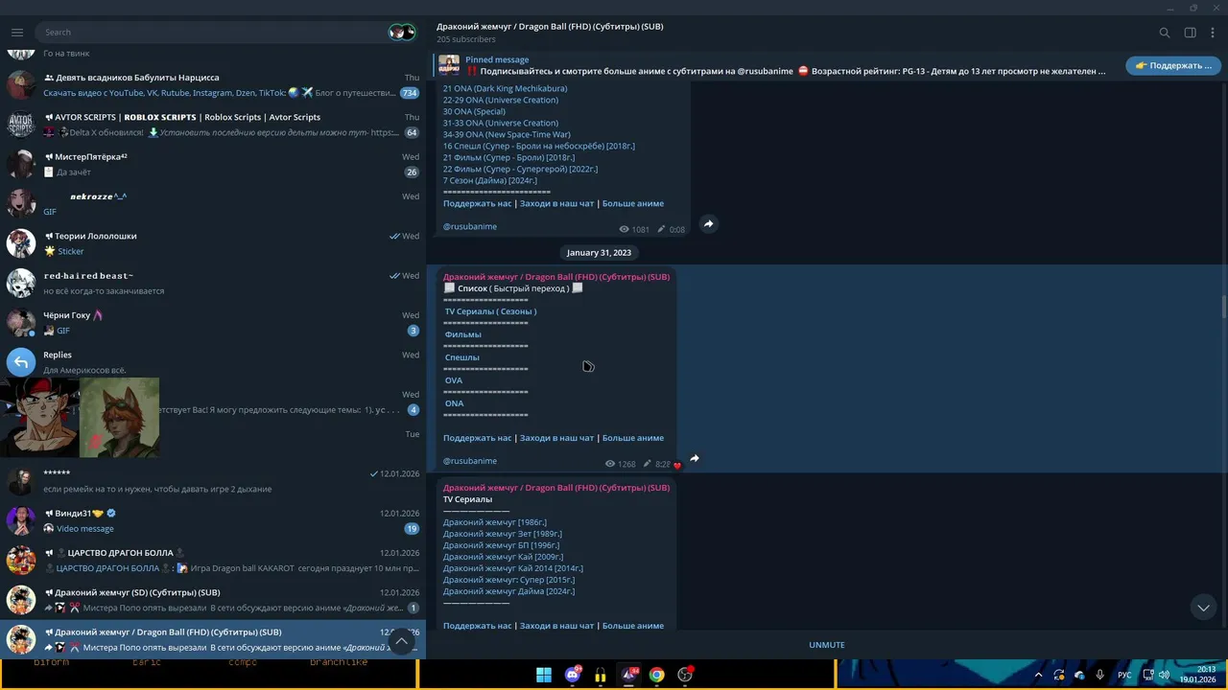The width and height of the screenshot is (1228, 690).
Task: Click Драконий жемчуг [1986г.] link
Action: tap(495, 522)
